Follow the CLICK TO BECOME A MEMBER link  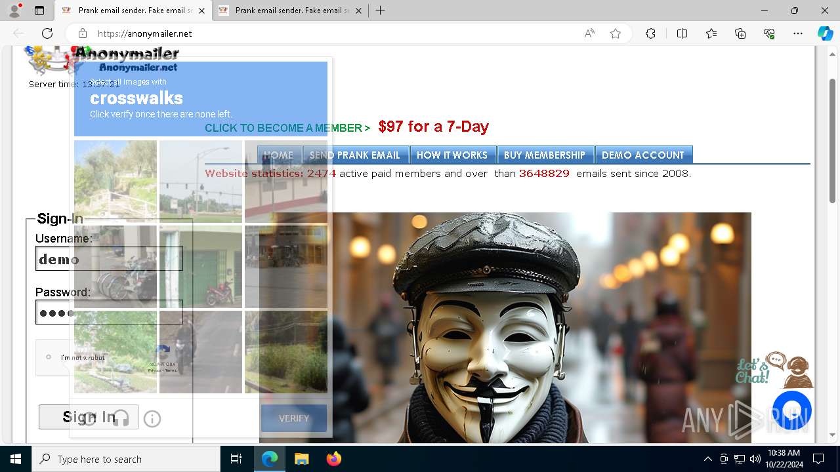pyautogui.click(x=287, y=128)
